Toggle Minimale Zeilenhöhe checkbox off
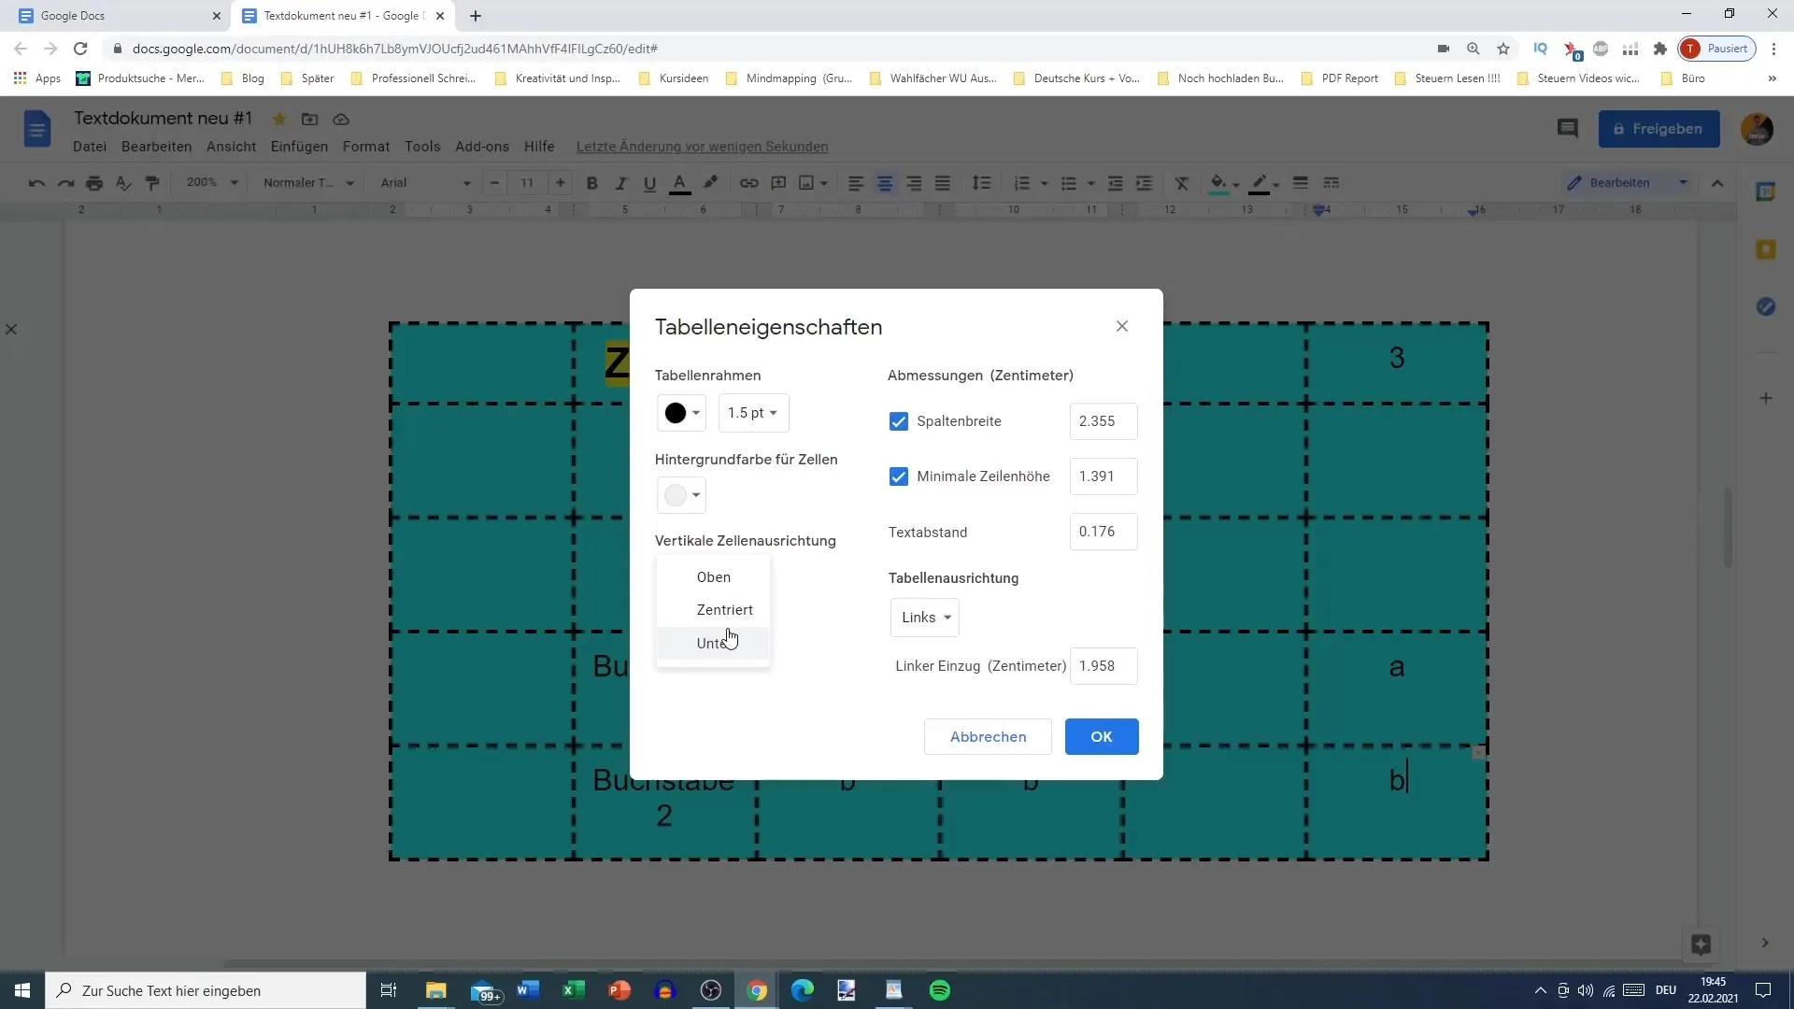 (898, 476)
